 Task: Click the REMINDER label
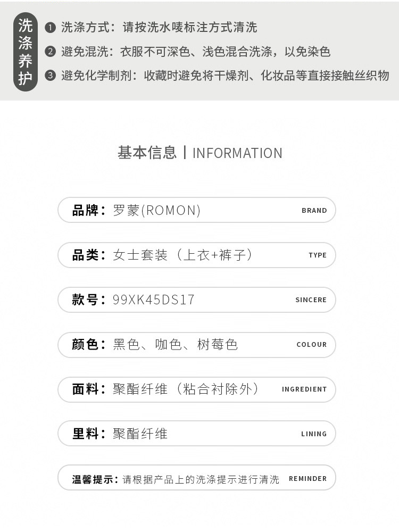[x=307, y=478]
